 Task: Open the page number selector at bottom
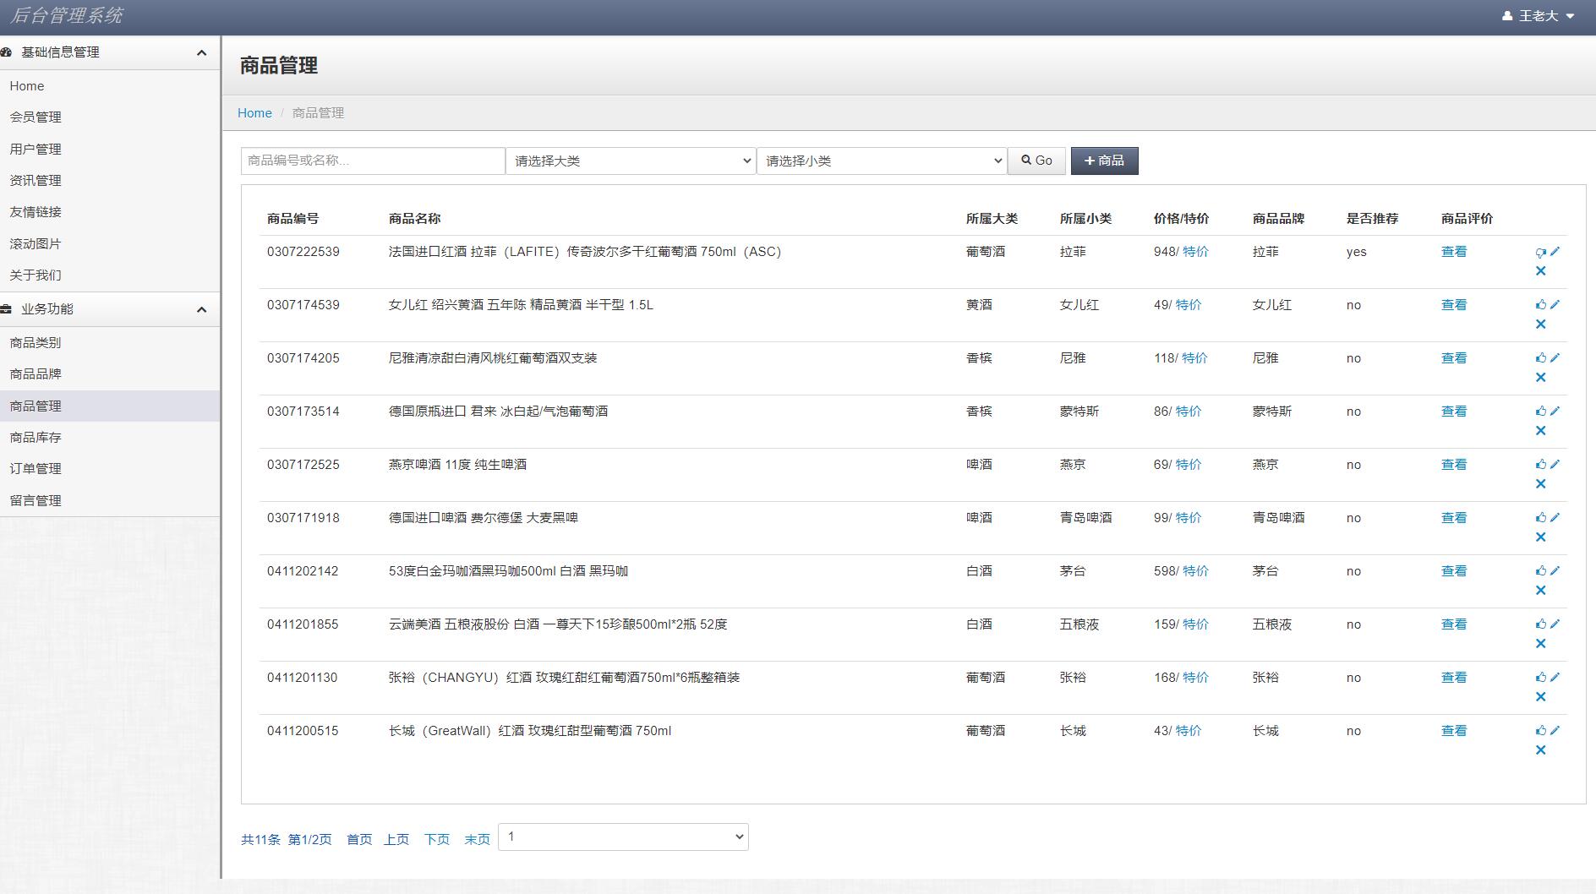[623, 837]
